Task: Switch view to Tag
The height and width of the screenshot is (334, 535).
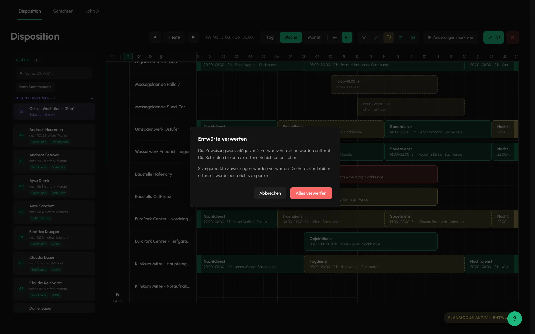Action: [x=270, y=37]
